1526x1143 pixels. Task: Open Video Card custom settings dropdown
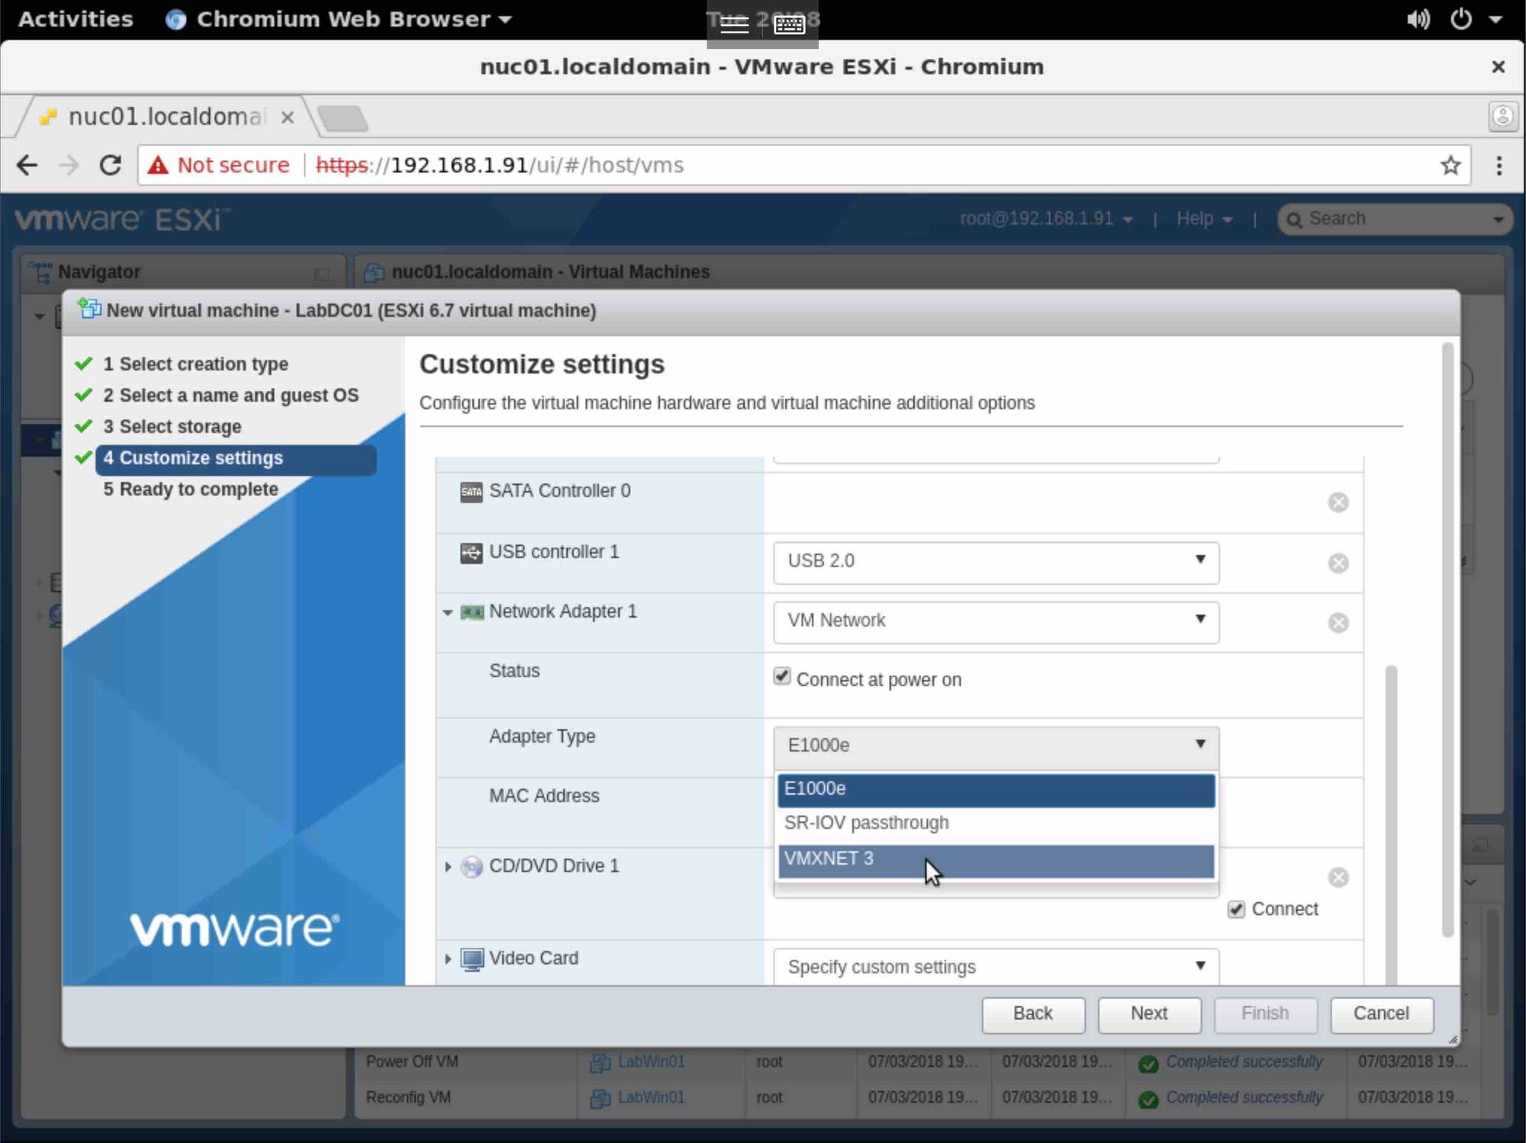pos(996,966)
